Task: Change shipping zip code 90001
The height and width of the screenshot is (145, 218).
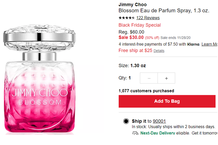Action: (159, 121)
